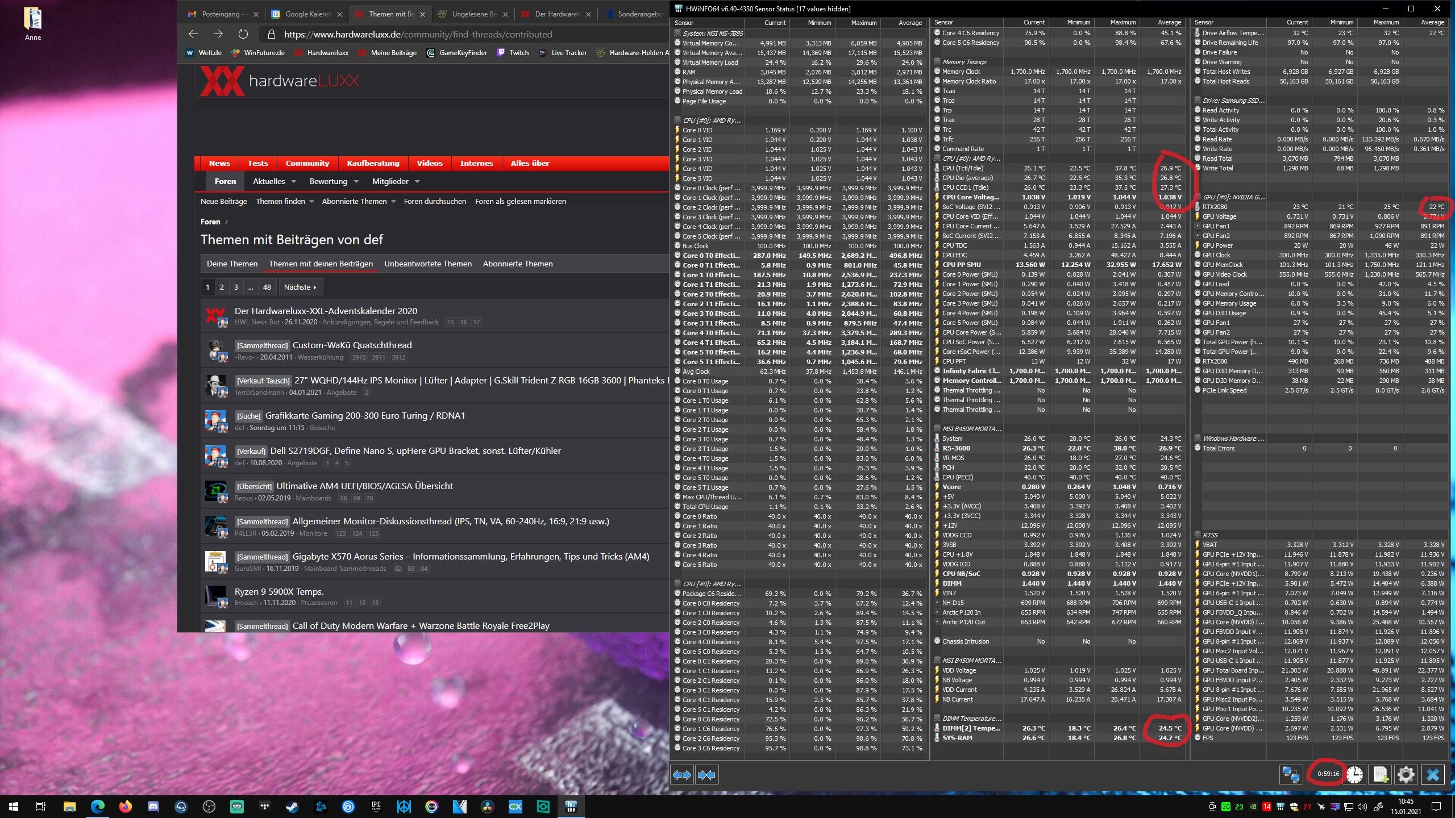Click the HWiNFO shrink sensor columns arrows icon
1455x818 pixels.
click(x=706, y=774)
